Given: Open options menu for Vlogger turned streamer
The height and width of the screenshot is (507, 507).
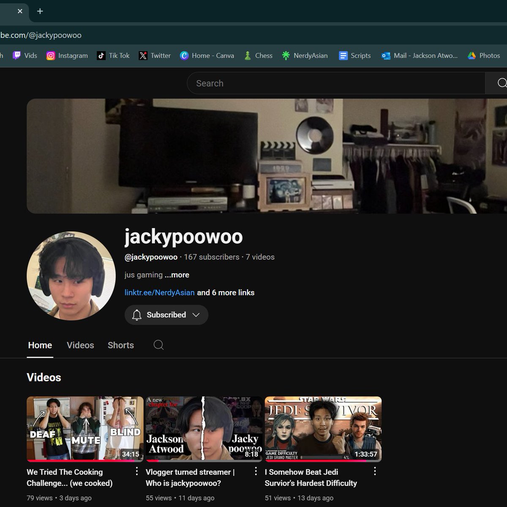Looking at the screenshot, I should click(x=256, y=471).
